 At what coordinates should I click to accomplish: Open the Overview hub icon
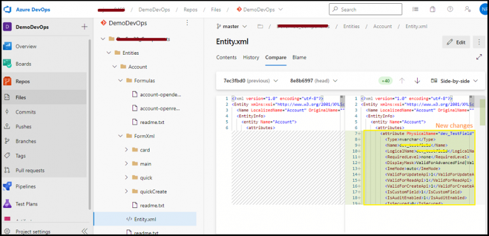[8, 46]
